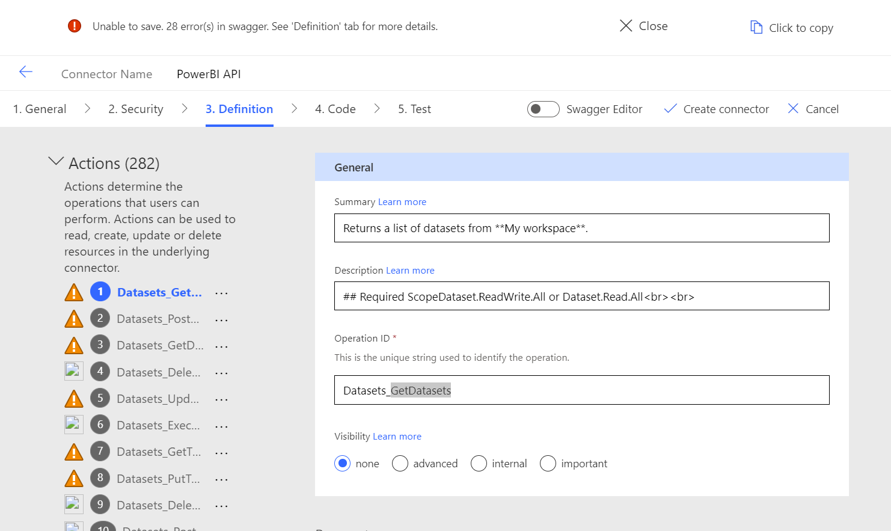Open the Datasets_PutT... action
The width and height of the screenshot is (891, 531).
158,479
